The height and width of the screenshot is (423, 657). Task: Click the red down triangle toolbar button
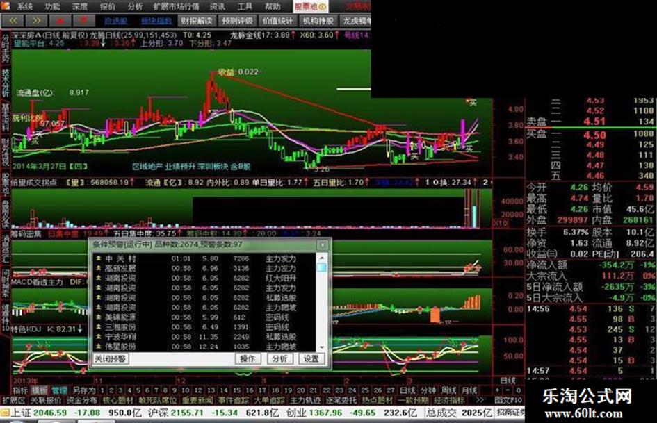pos(83,20)
